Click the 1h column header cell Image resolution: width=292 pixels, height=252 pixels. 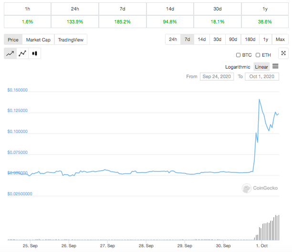click(x=27, y=9)
